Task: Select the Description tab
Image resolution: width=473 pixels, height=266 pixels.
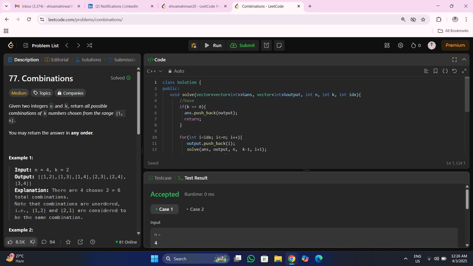Action: (23, 60)
